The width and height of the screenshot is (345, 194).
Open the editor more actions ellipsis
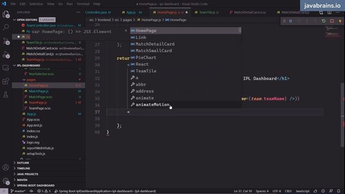point(337,12)
